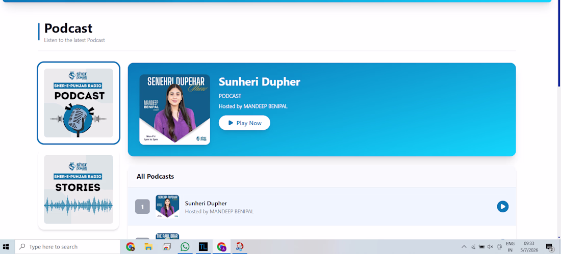Click the 'Podcast' page heading

point(68,28)
